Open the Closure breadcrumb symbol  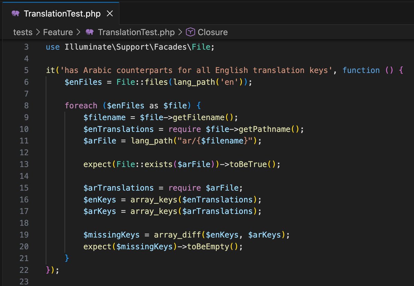point(213,32)
